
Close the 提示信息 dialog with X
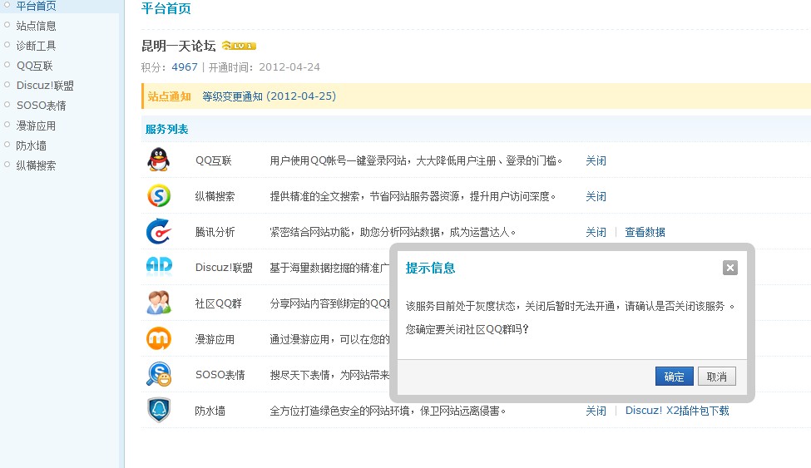729,268
